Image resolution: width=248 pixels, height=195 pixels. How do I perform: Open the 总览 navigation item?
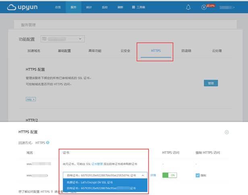[58, 7]
